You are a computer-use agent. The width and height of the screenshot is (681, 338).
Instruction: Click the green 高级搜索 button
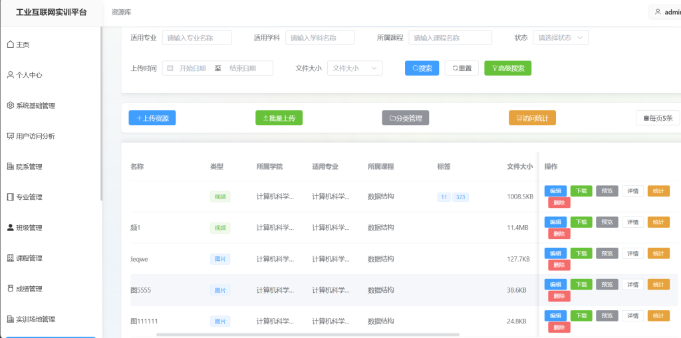pyautogui.click(x=507, y=68)
